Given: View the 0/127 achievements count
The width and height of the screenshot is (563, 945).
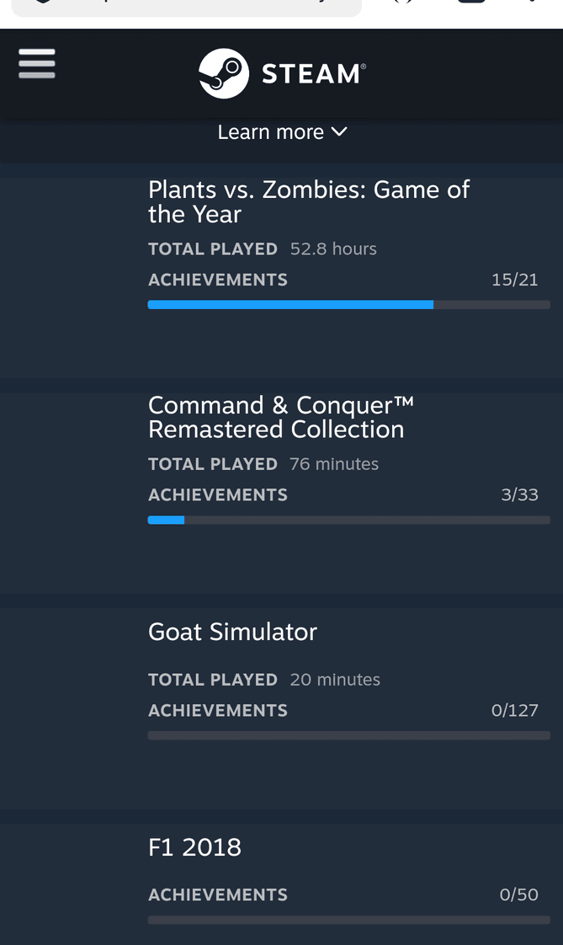Looking at the screenshot, I should pos(514,710).
